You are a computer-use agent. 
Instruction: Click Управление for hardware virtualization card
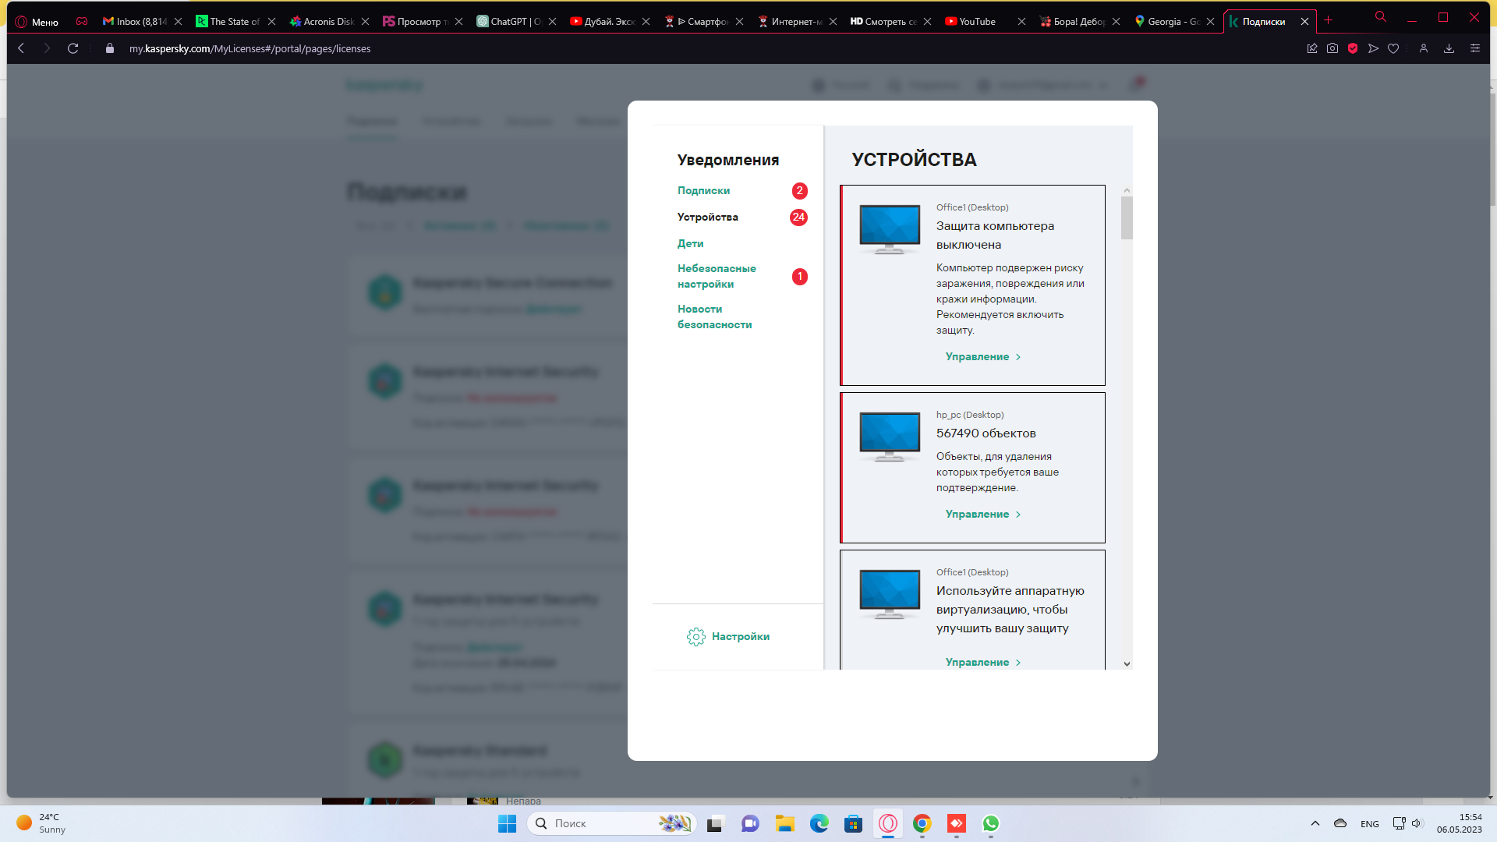point(983,662)
